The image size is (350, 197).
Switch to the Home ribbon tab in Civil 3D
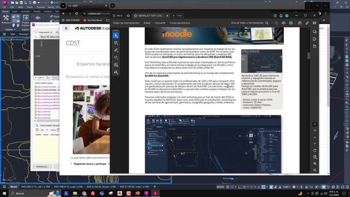pyautogui.click(x=5, y=11)
